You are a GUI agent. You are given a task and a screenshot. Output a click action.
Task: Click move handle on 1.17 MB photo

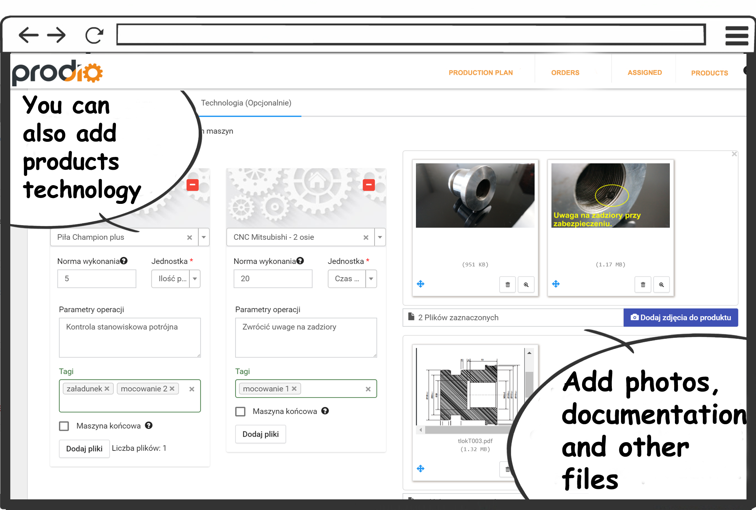tap(556, 284)
